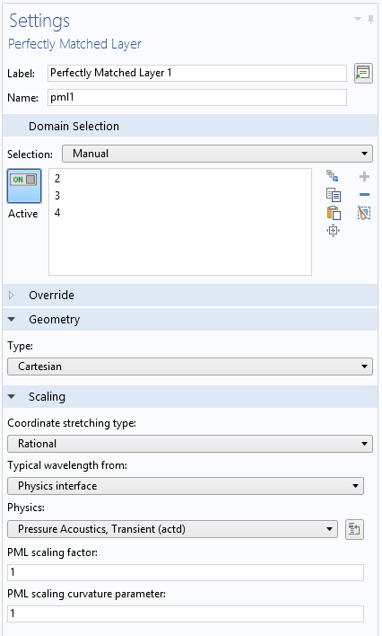Open the Rational coordinate stretching dropdown
382x636 pixels.
tap(190, 444)
